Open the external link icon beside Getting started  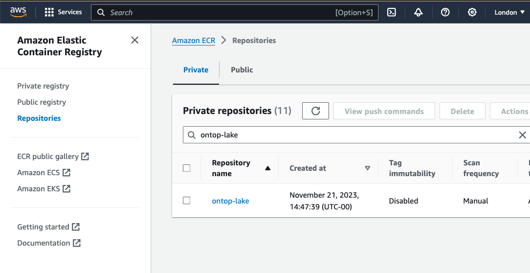[76, 227]
